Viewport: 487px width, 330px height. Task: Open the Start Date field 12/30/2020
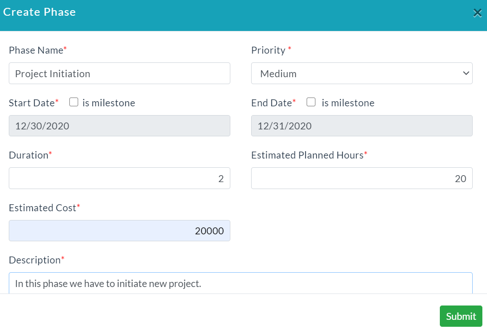120,126
